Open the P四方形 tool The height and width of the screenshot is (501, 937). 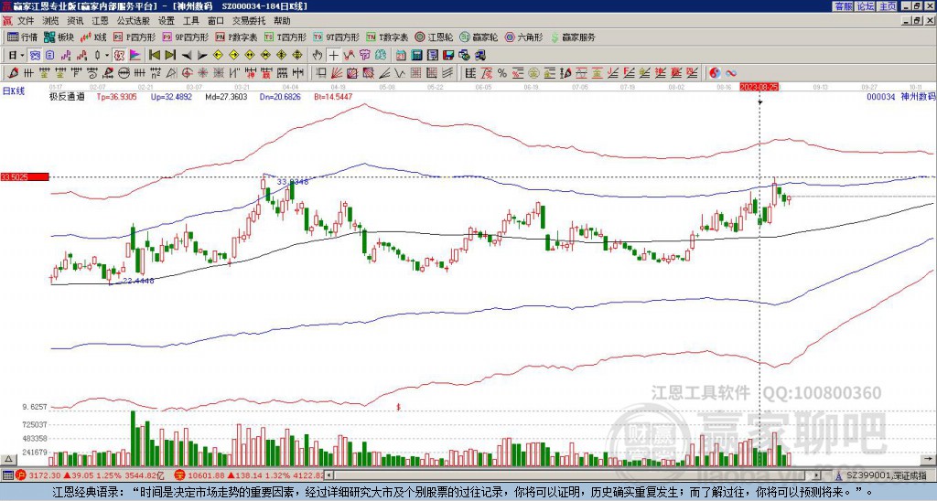(135, 37)
